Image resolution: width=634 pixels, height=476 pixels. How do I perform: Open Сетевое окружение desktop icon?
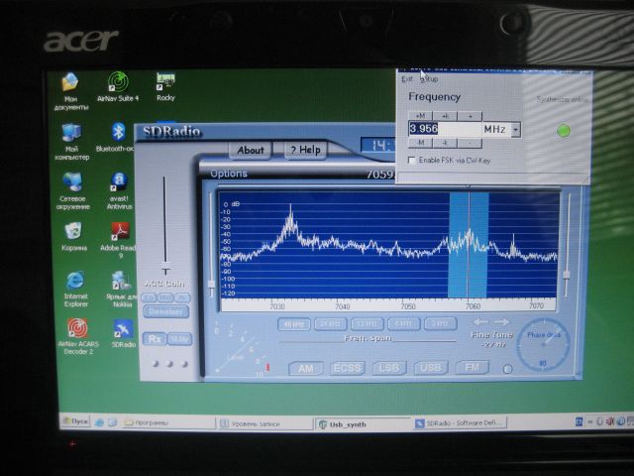click(x=72, y=191)
